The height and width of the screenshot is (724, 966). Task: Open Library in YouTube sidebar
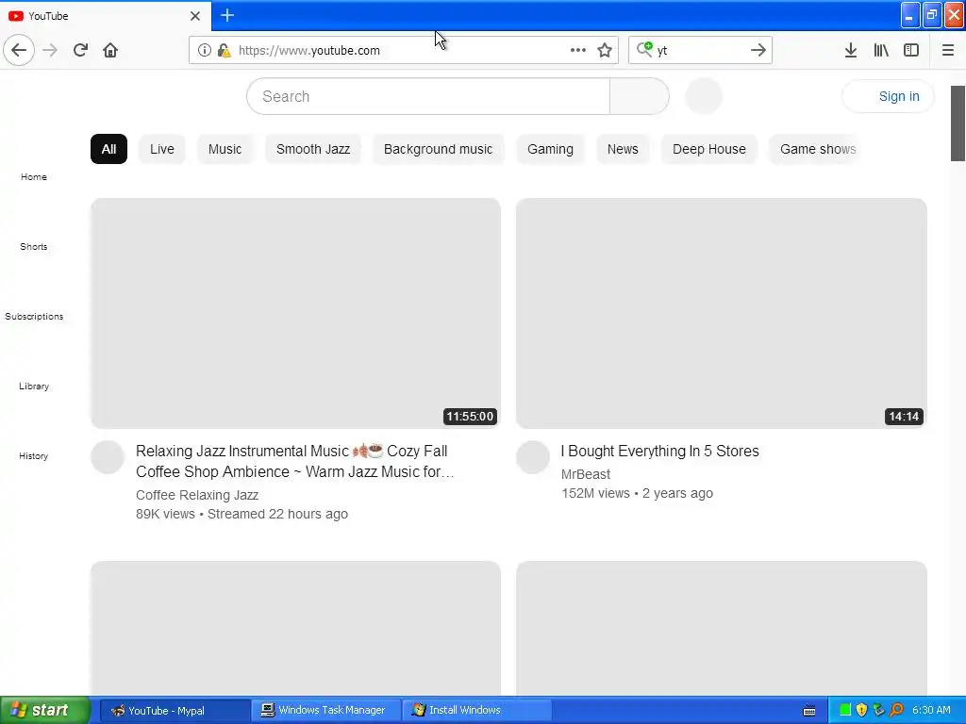coord(34,386)
